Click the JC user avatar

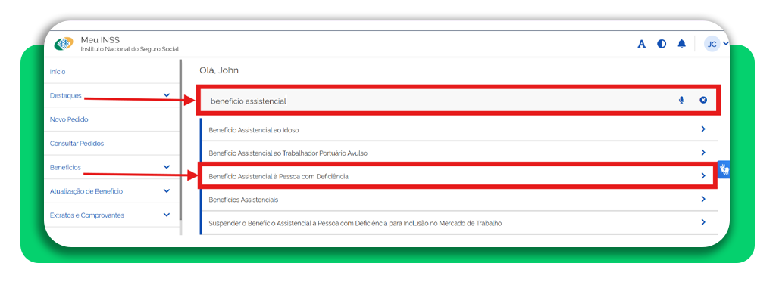712,44
